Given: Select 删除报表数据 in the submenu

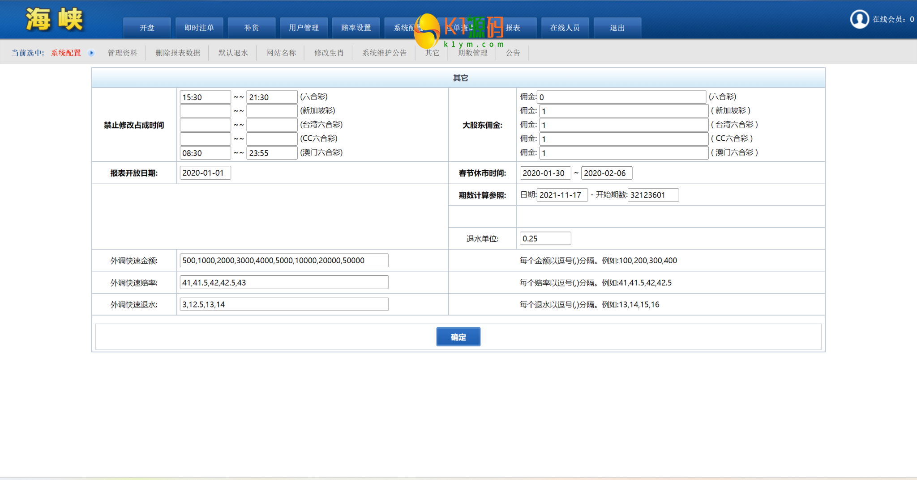Looking at the screenshot, I should [178, 53].
